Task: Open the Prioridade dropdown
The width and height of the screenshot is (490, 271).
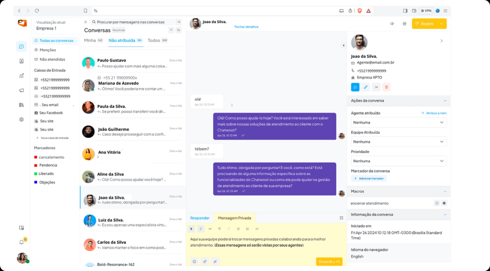Action: point(399,161)
